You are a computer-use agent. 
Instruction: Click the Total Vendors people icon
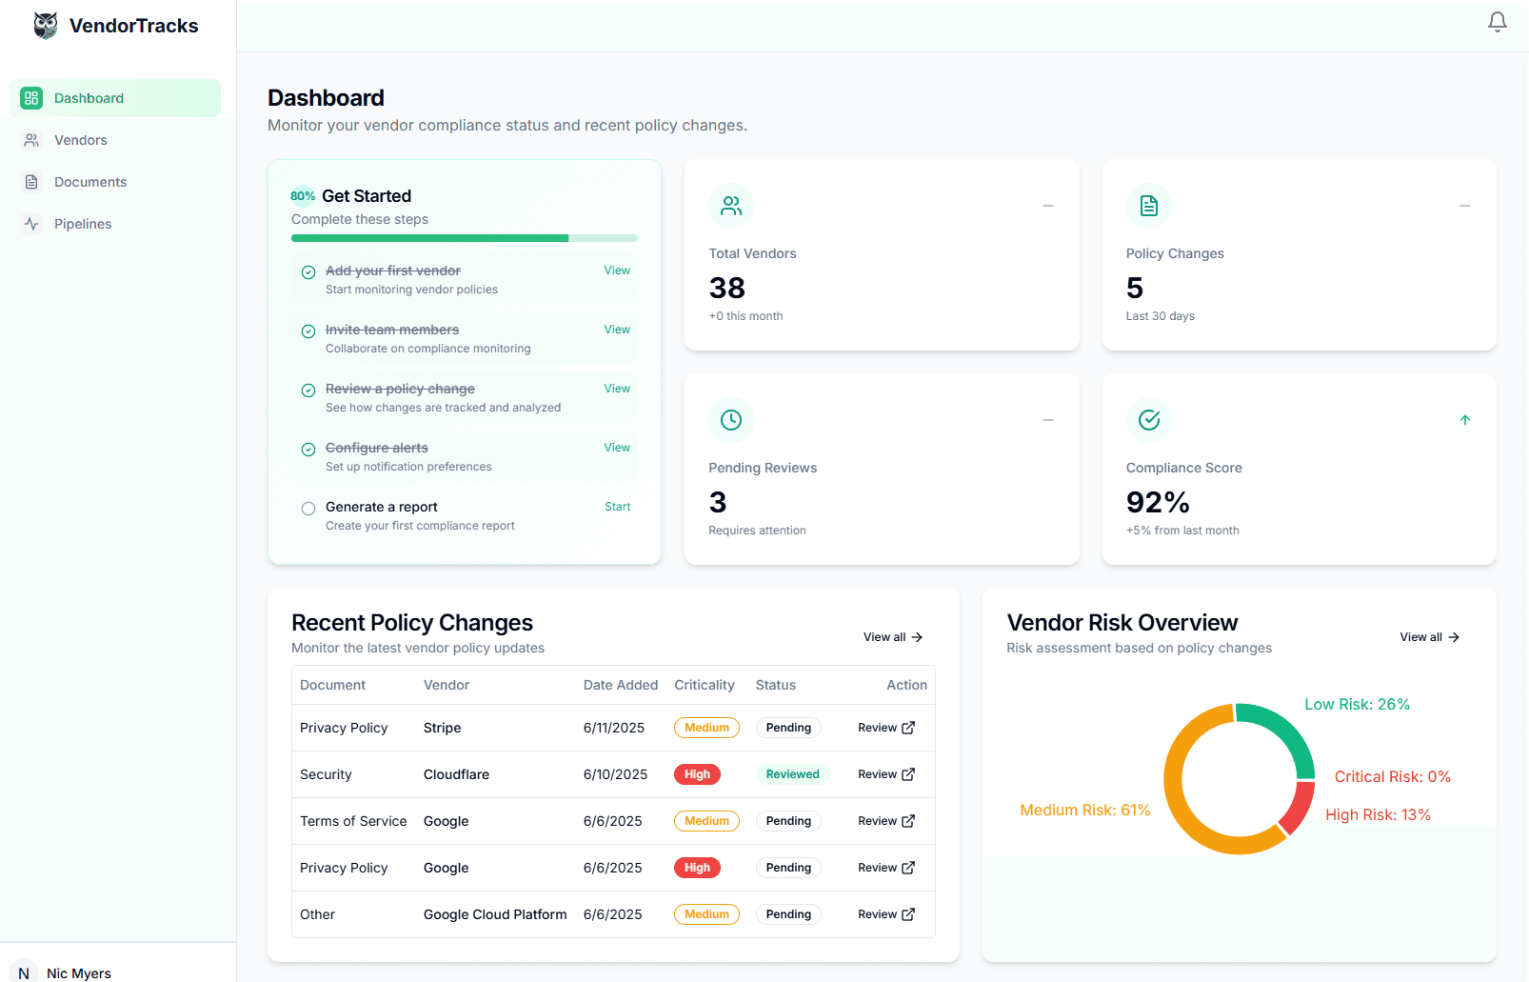coord(730,206)
